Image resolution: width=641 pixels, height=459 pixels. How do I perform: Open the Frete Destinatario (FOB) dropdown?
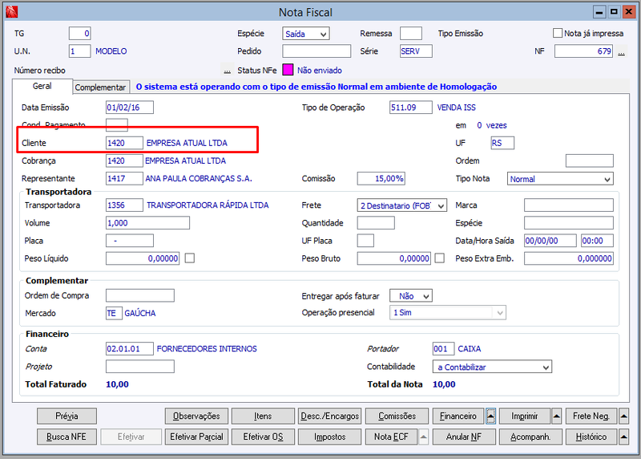[x=402, y=205]
